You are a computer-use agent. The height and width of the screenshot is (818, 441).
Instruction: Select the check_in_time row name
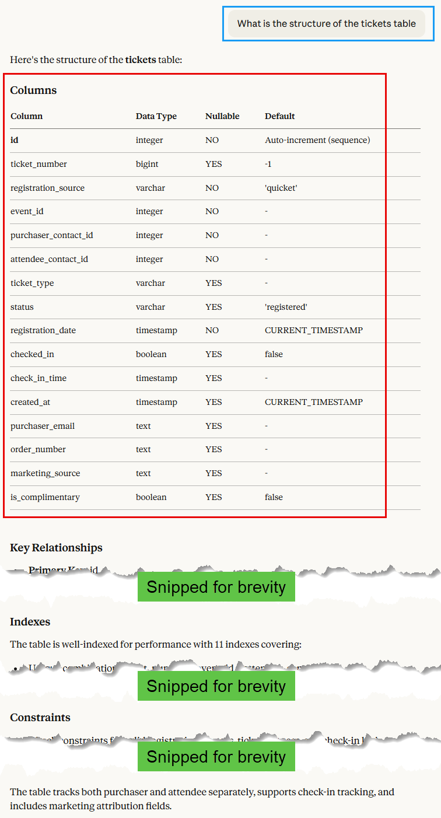coord(38,378)
